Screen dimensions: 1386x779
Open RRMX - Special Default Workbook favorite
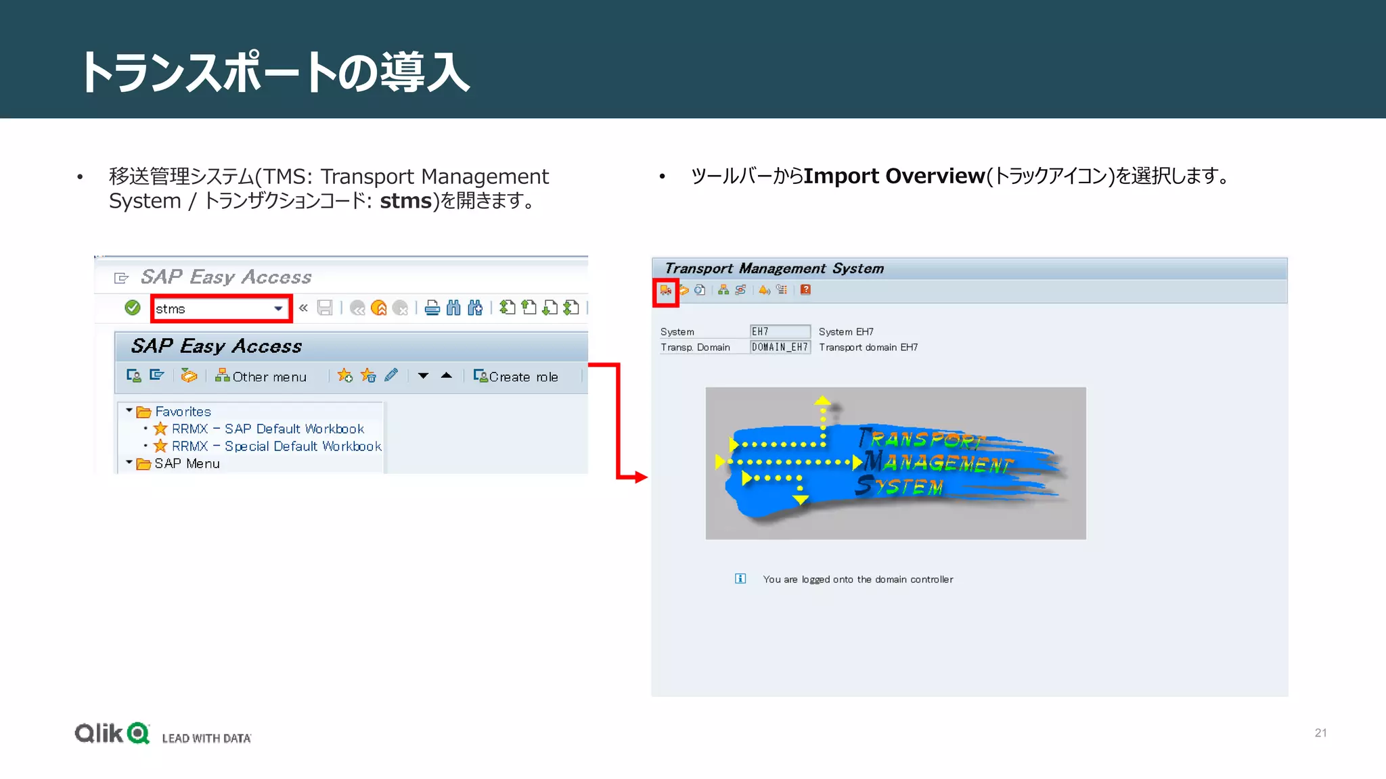(276, 446)
